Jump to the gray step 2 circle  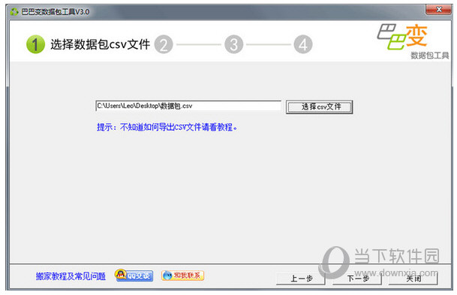164,44
